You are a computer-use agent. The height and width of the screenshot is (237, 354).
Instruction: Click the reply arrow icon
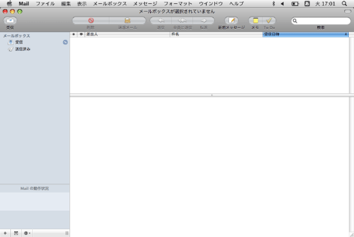[161, 21]
